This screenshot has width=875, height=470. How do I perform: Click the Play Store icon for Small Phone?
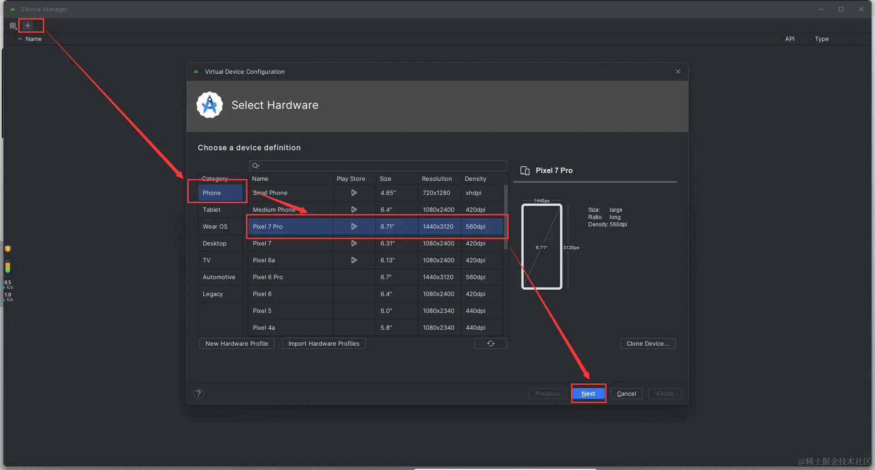click(x=354, y=193)
